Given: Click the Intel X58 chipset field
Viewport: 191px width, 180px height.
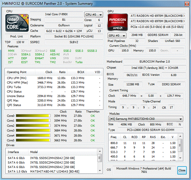Looking at the screenshot, I should (x=155, y=68).
